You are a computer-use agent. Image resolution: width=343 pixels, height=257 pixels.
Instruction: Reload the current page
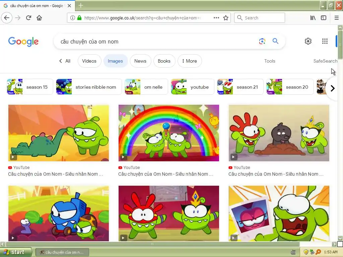point(28,18)
